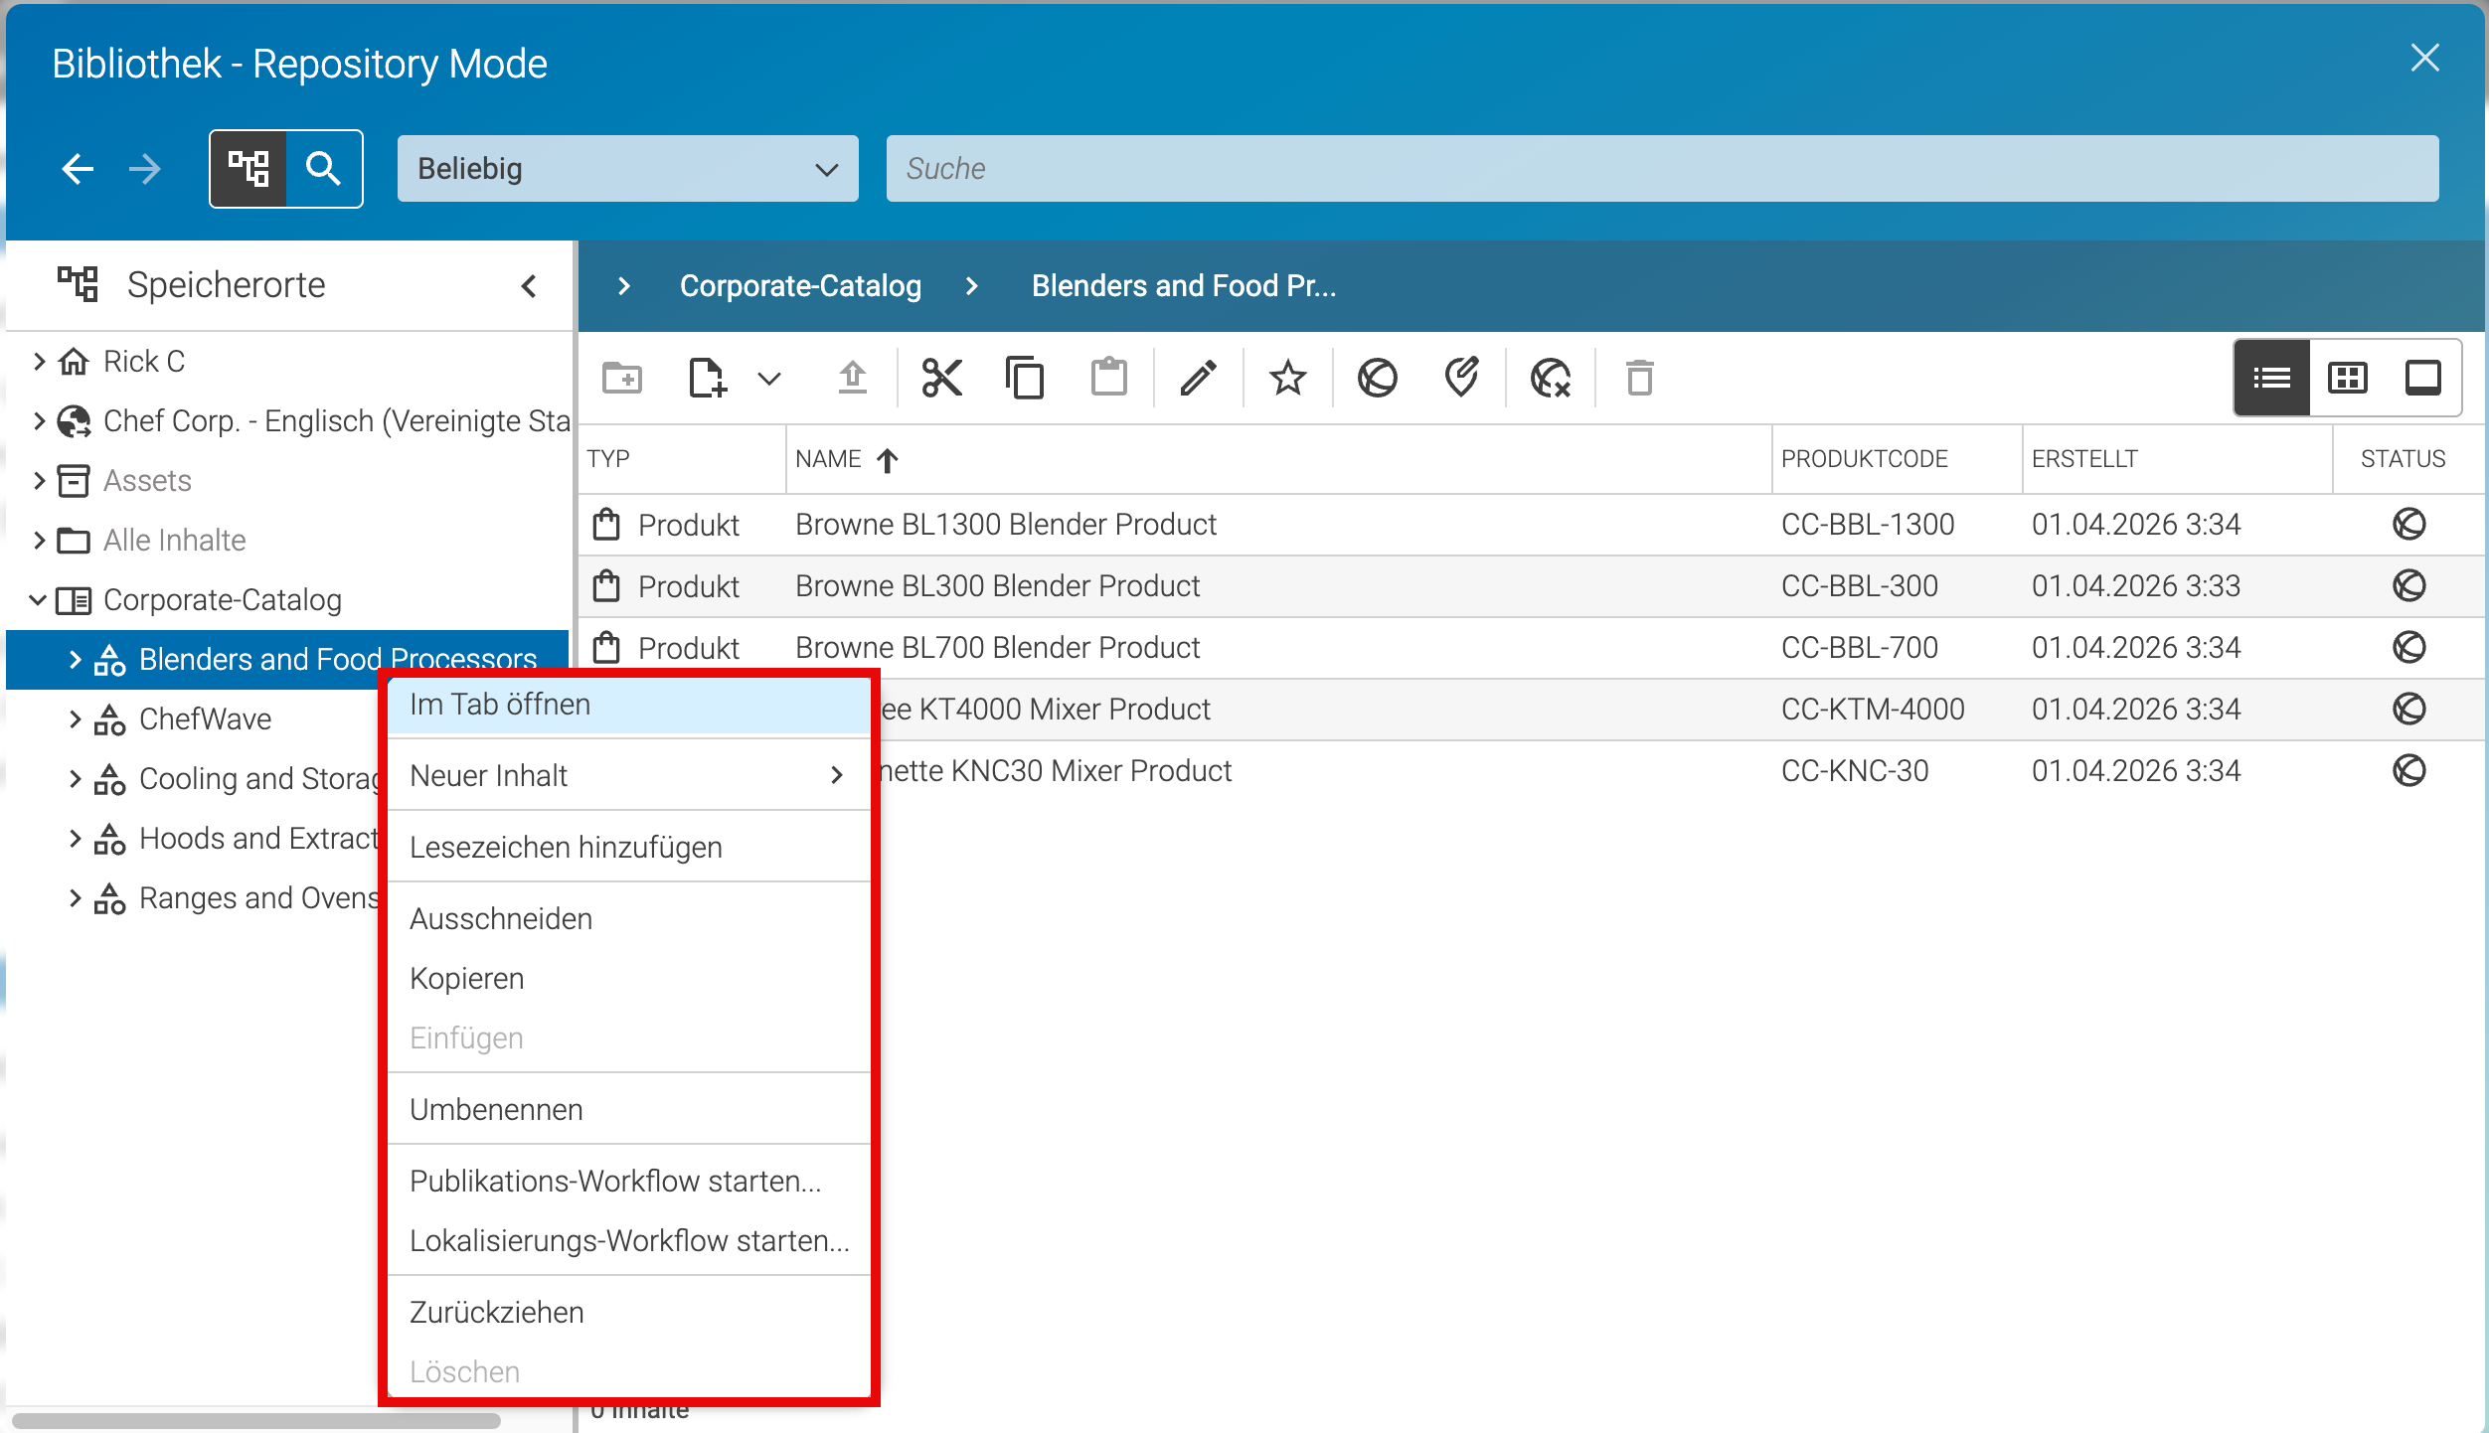
Task: Click the new folder icon in toolbar
Action: (x=622, y=378)
